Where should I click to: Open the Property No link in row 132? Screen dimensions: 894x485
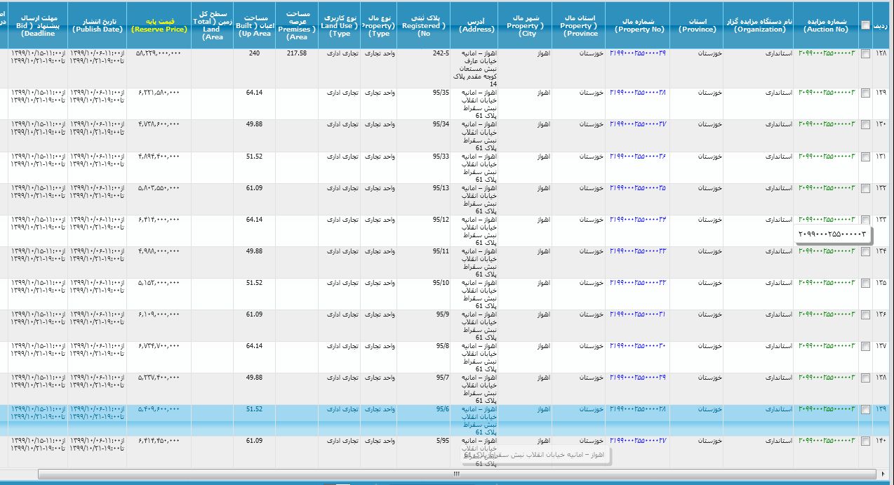(x=638, y=188)
